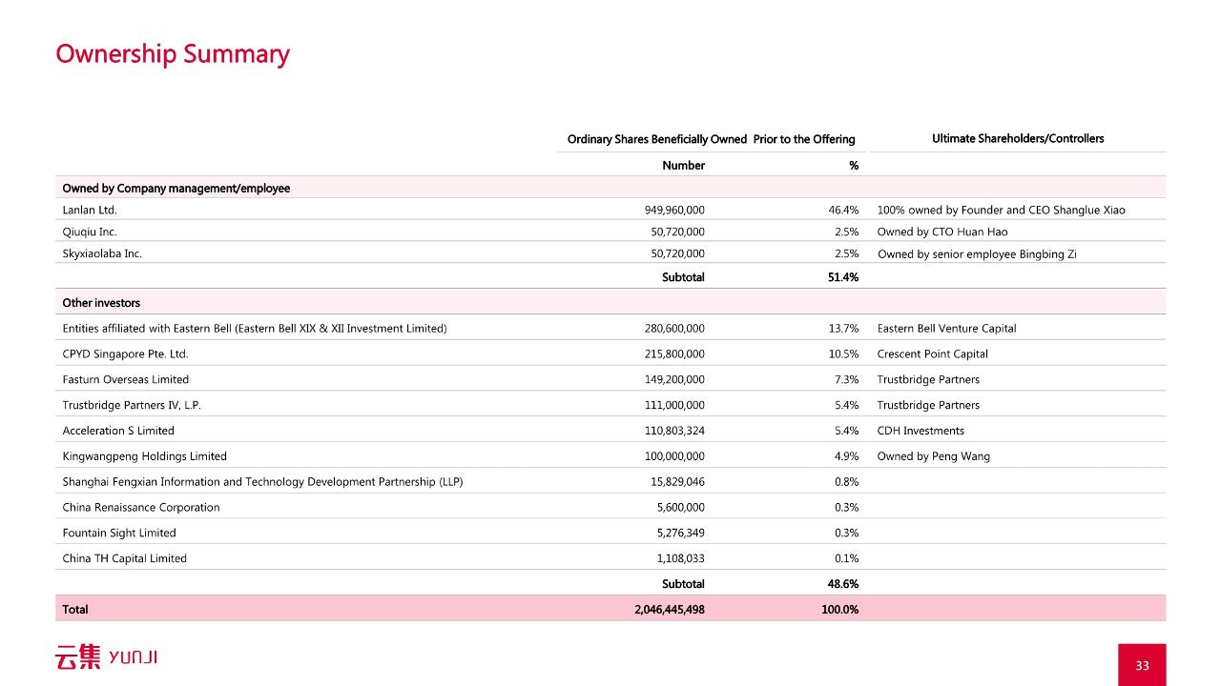
Task: Select 'Owned by Company management/employee' section row
Action: (x=610, y=188)
